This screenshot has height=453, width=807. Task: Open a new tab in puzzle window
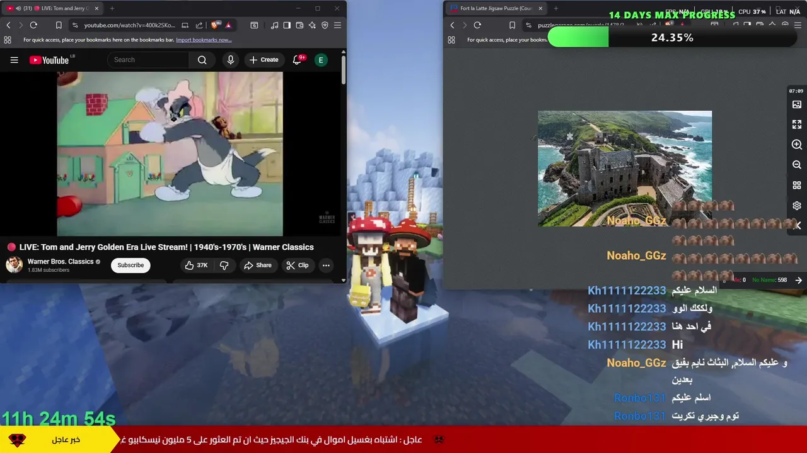point(556,8)
